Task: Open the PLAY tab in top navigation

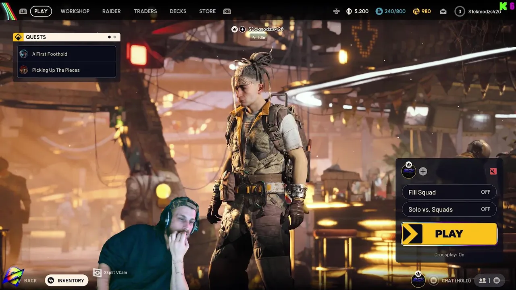Action: (x=41, y=11)
